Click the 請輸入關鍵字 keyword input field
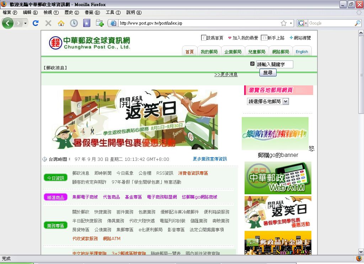 (x=275, y=64)
